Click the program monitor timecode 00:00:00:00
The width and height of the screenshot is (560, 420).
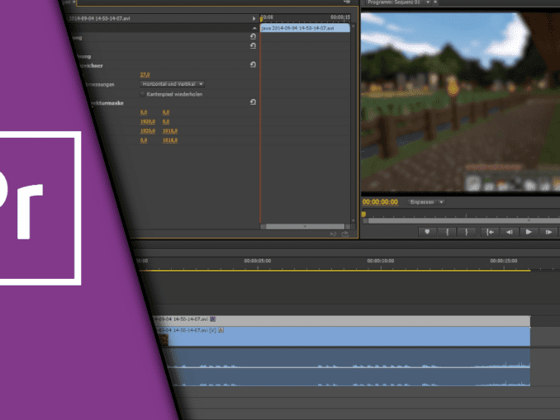click(x=380, y=201)
